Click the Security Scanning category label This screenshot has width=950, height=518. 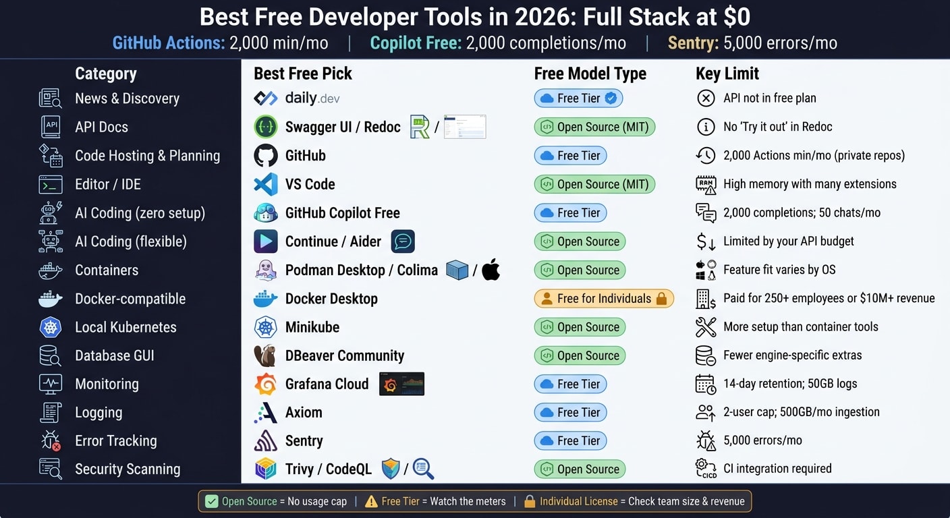(x=128, y=469)
